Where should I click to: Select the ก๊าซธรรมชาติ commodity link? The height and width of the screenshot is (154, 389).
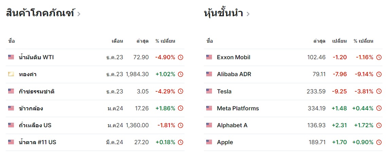37,91
